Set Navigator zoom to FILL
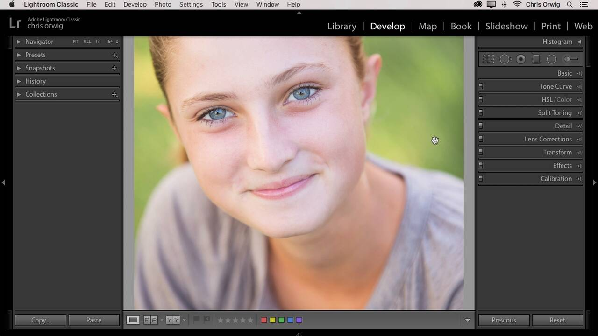 click(87, 42)
